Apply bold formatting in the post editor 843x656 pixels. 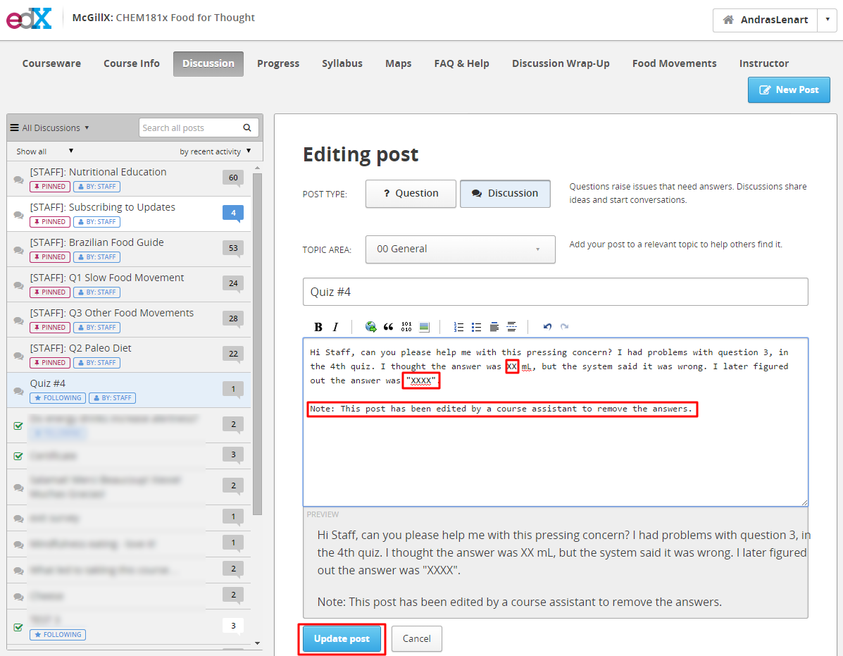(318, 327)
